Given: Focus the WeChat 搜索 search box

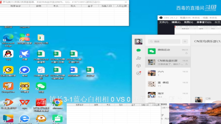Looking at the screenshot, I should point(164,42).
